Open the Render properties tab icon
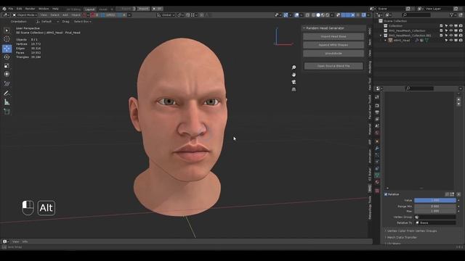Viewport: 465px width, 261px height. tap(377, 106)
